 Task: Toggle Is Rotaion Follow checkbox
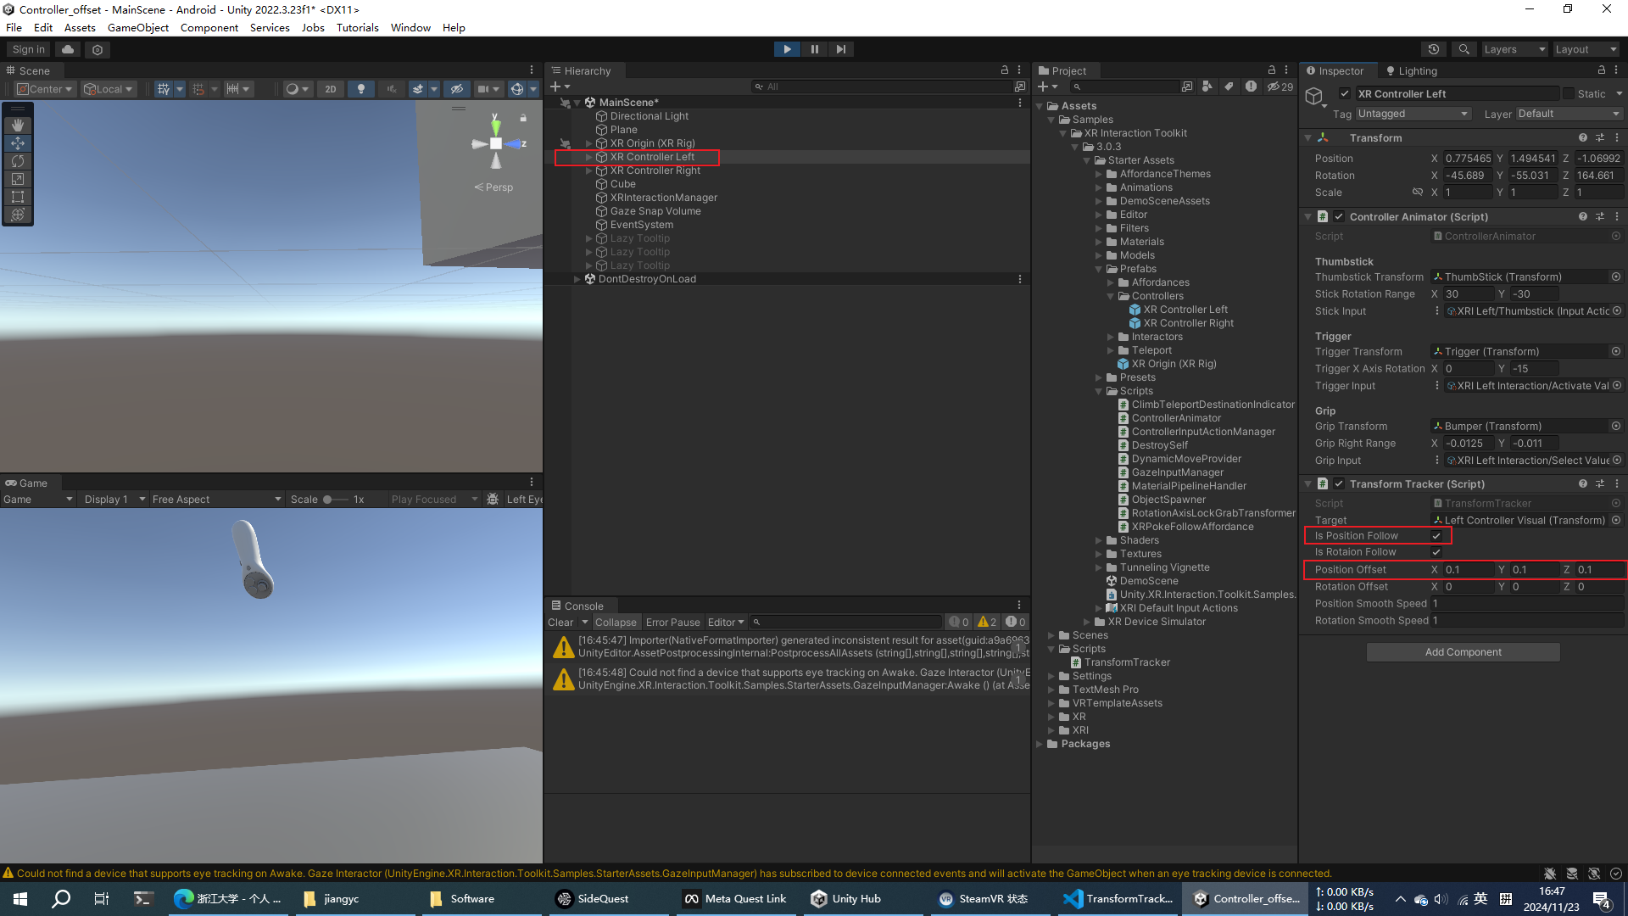pyautogui.click(x=1436, y=552)
